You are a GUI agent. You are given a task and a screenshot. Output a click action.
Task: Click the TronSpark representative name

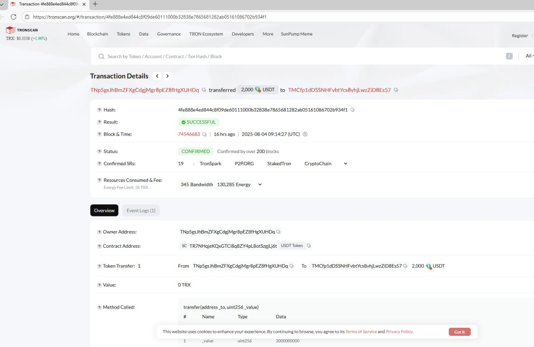(x=211, y=163)
